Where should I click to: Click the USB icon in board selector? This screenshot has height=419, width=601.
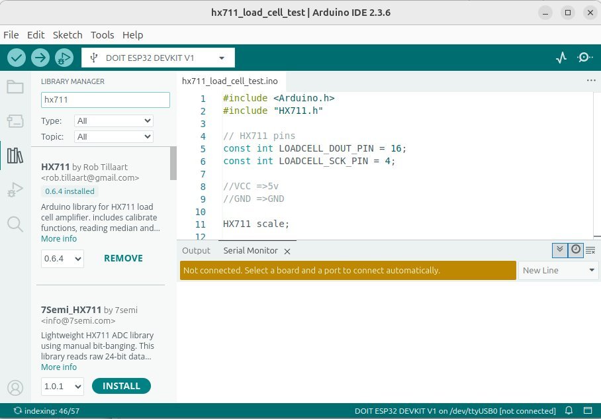(93, 58)
